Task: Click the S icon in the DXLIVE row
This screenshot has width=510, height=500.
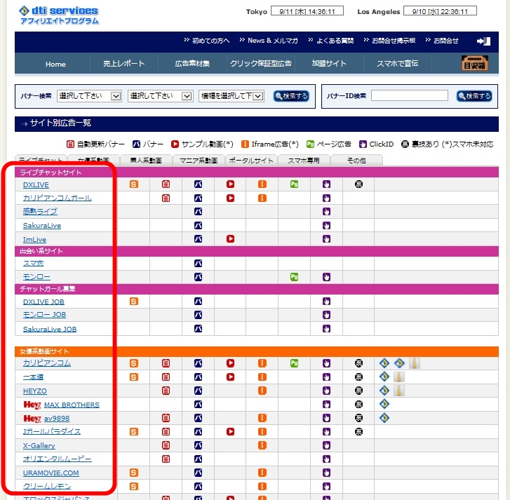Action: point(134,184)
